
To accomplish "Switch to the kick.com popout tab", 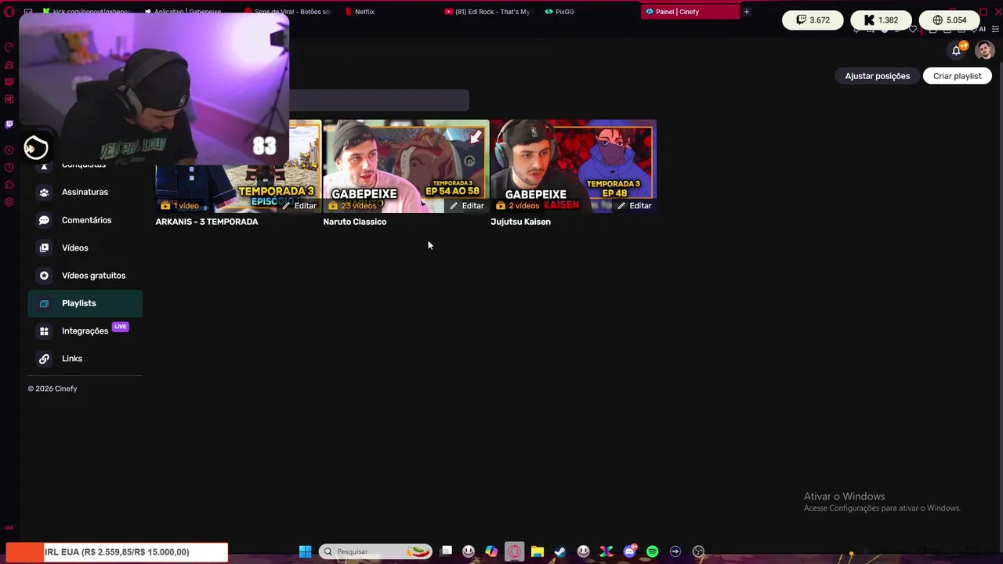I will tap(86, 12).
